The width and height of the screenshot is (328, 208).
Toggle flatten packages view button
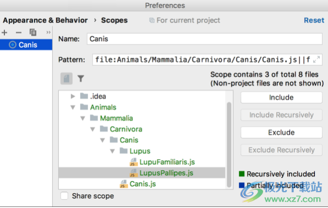(x=67, y=78)
